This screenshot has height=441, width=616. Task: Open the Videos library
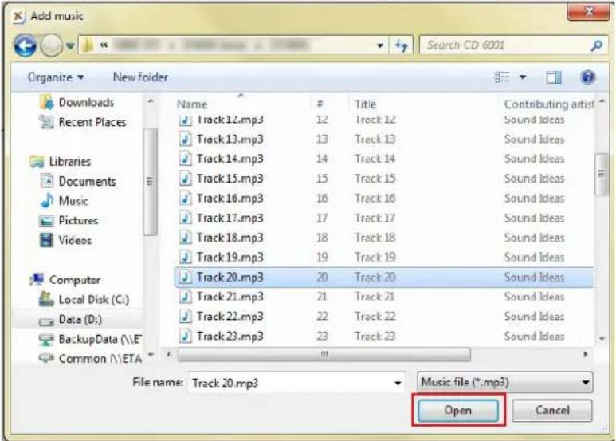(65, 240)
